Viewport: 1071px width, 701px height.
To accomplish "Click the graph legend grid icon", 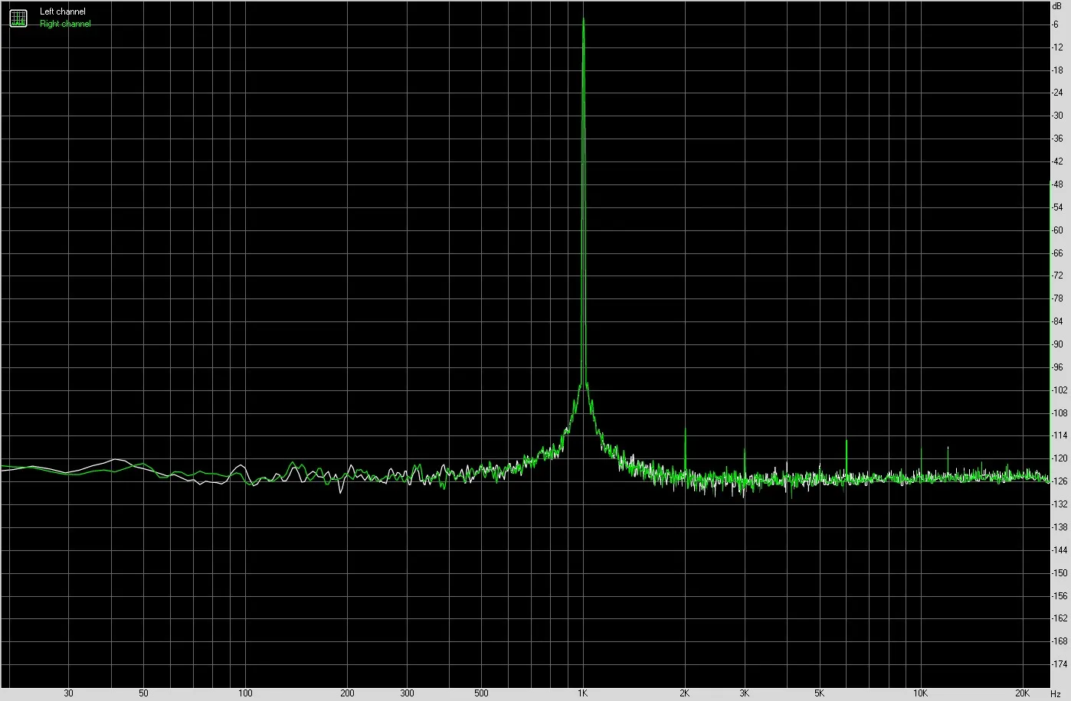I will 18,18.
